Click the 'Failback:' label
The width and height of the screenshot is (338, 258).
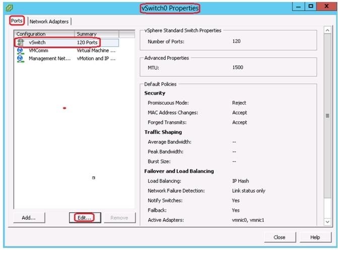[x=157, y=210]
